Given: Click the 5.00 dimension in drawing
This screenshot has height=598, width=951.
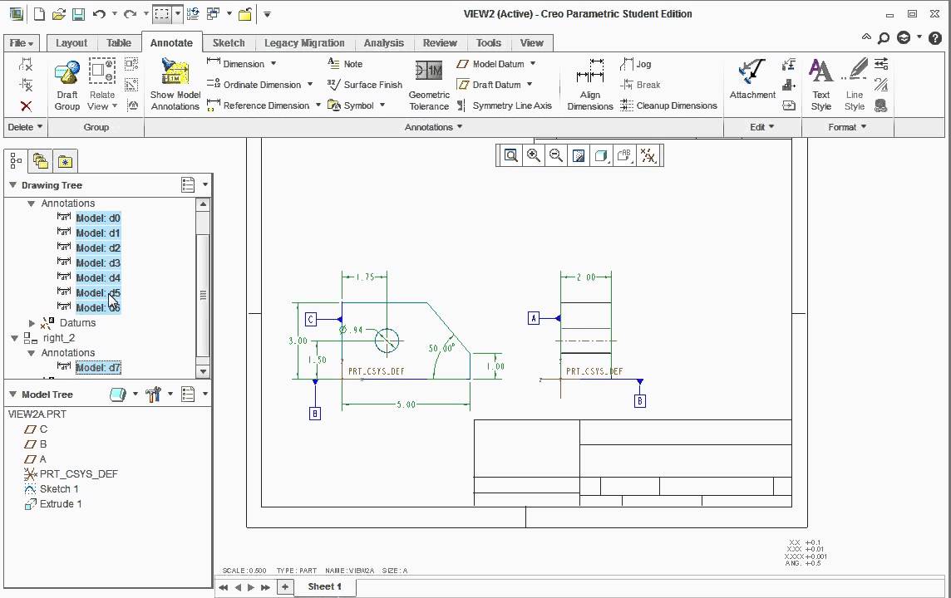Looking at the screenshot, I should pos(406,404).
